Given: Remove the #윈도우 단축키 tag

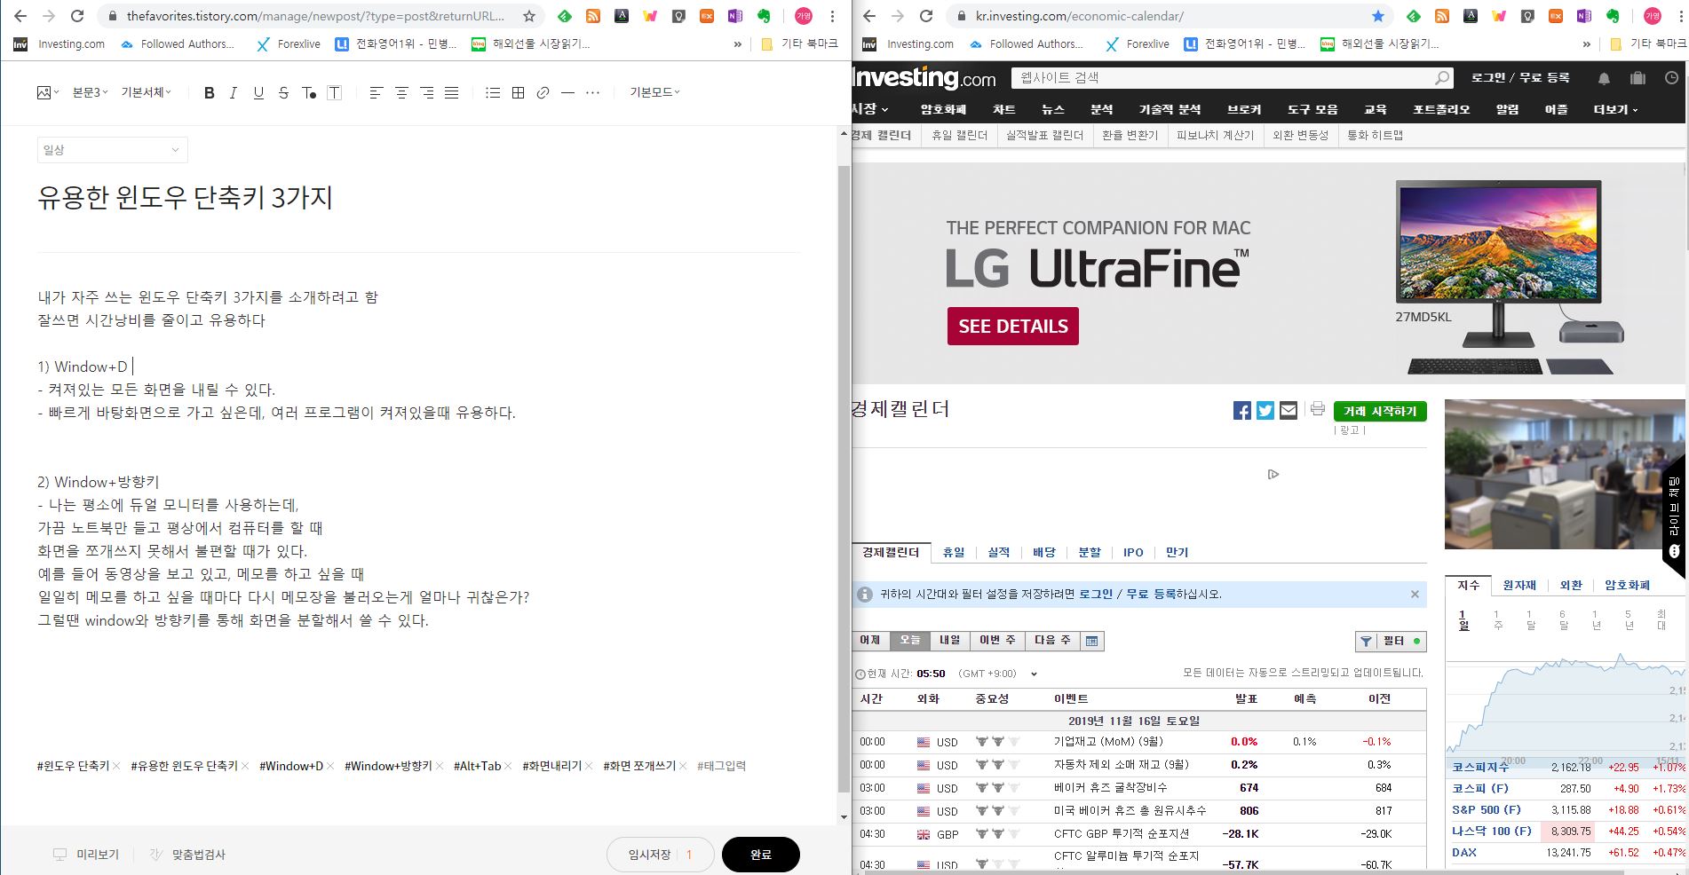Looking at the screenshot, I should 116,766.
